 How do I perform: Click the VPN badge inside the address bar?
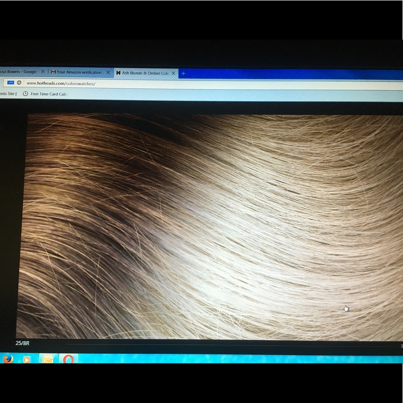click(11, 83)
